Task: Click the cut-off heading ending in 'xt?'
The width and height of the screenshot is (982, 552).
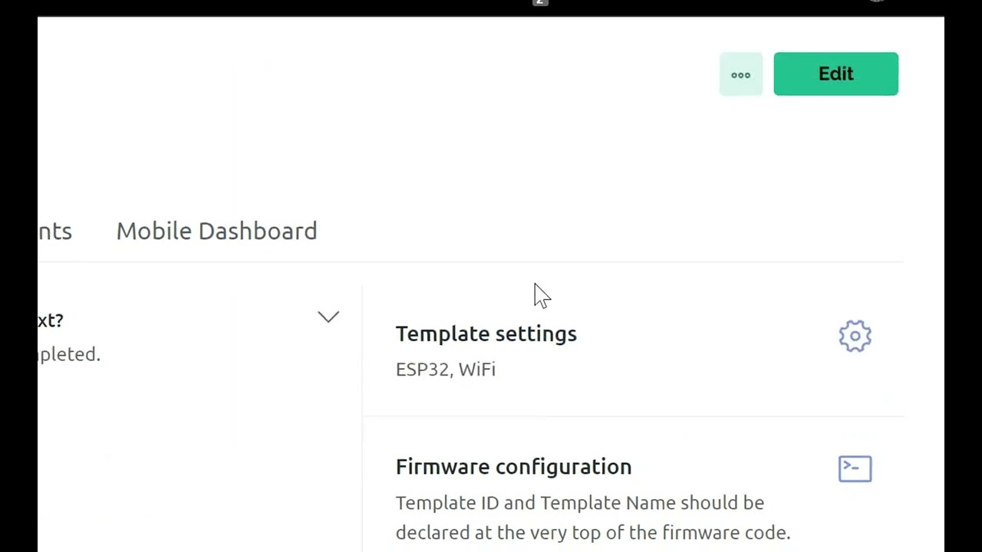Action: 51,320
